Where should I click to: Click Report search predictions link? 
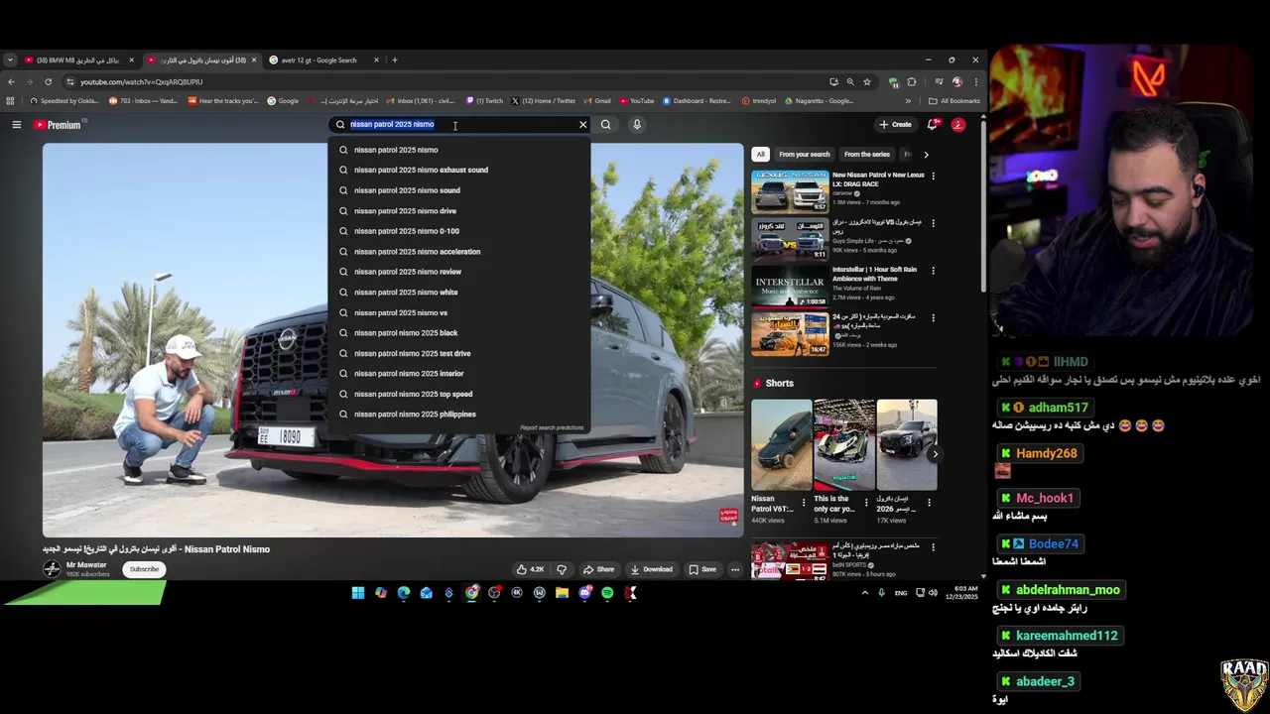[x=552, y=427]
